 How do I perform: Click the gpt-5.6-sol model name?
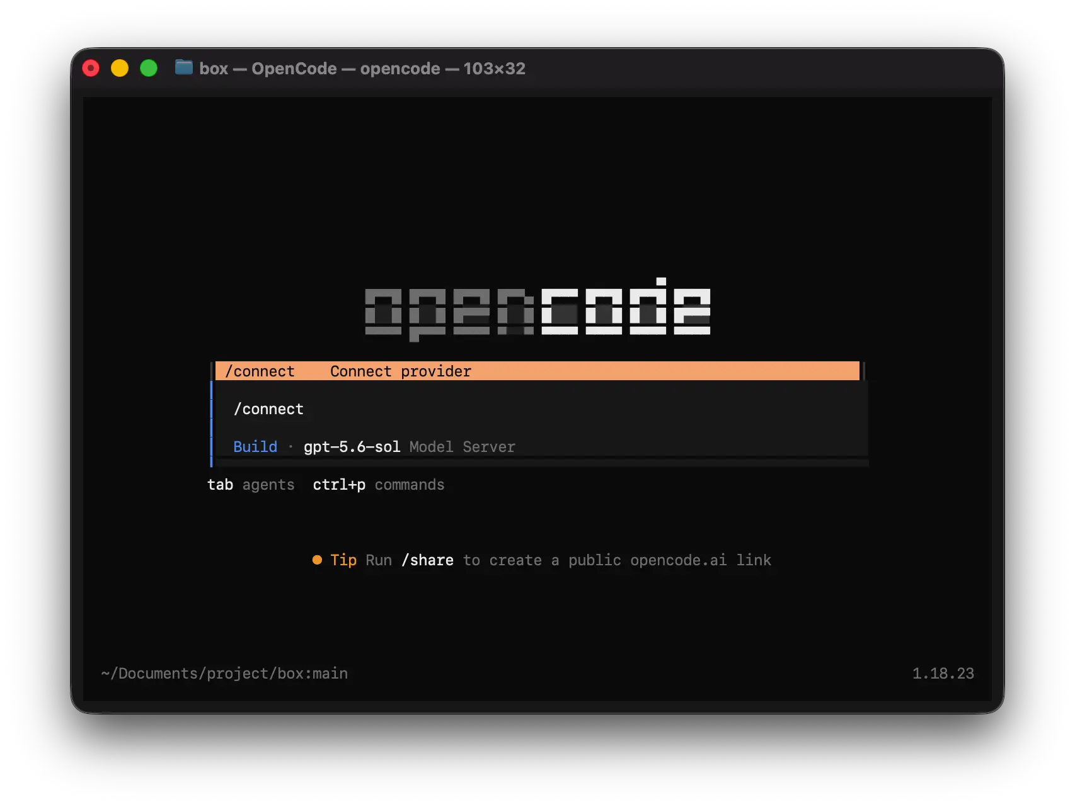[352, 447]
